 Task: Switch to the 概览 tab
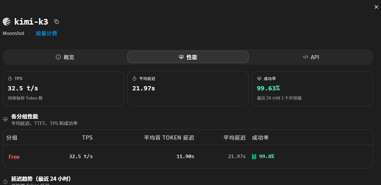coord(65,57)
